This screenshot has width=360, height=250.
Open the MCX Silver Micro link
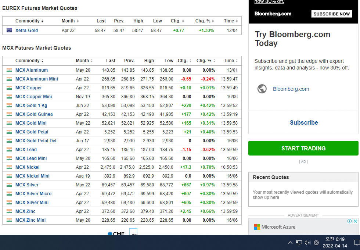33,194
